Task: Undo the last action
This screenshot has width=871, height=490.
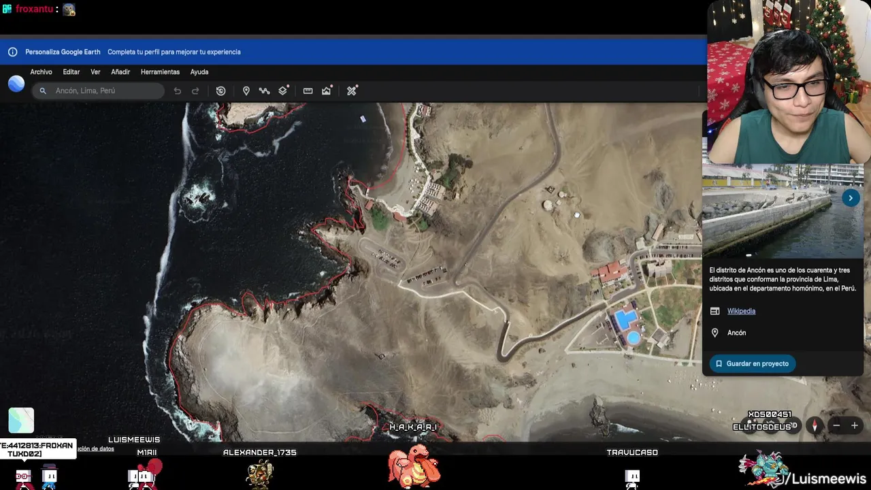Action: tap(178, 91)
